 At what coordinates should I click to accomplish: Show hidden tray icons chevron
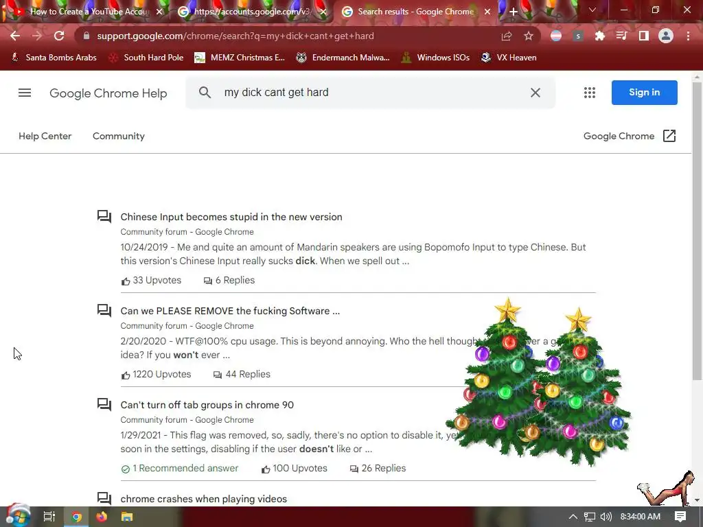(573, 517)
